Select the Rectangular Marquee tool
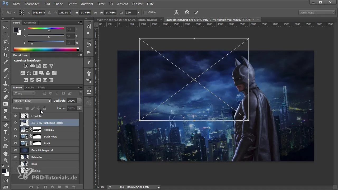This screenshot has width=338, height=190. click(5, 34)
